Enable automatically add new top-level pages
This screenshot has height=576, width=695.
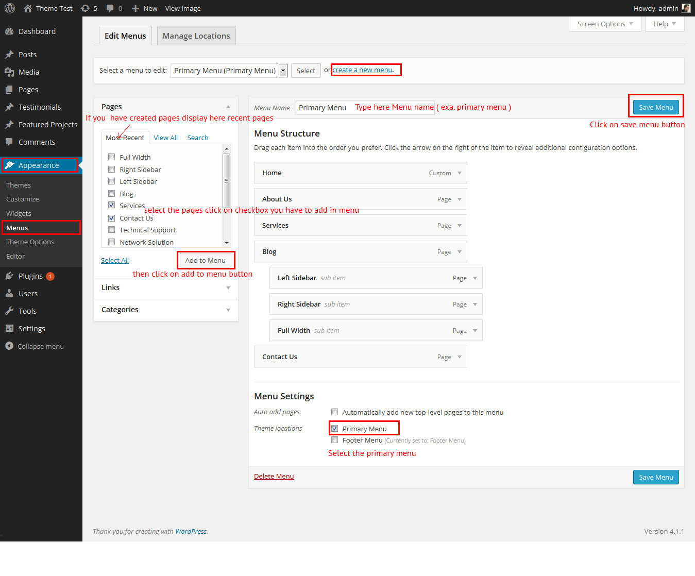pos(334,412)
